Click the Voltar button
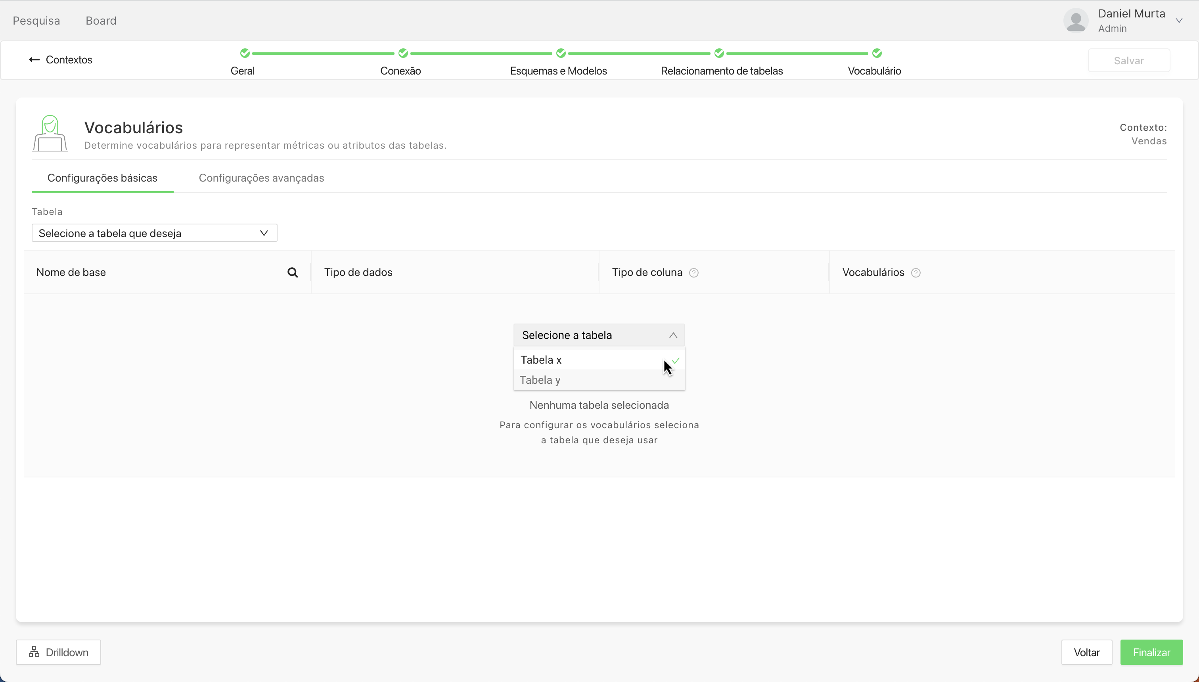This screenshot has height=682, width=1199. [x=1086, y=652]
